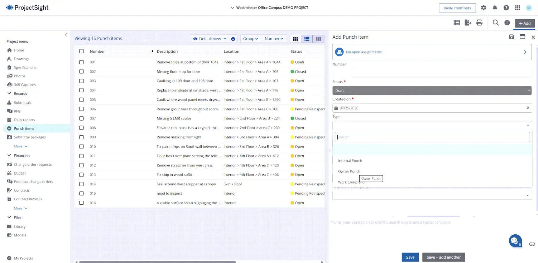Click the link chain icon
This screenshot has height=263, width=538.
(x=532, y=244)
